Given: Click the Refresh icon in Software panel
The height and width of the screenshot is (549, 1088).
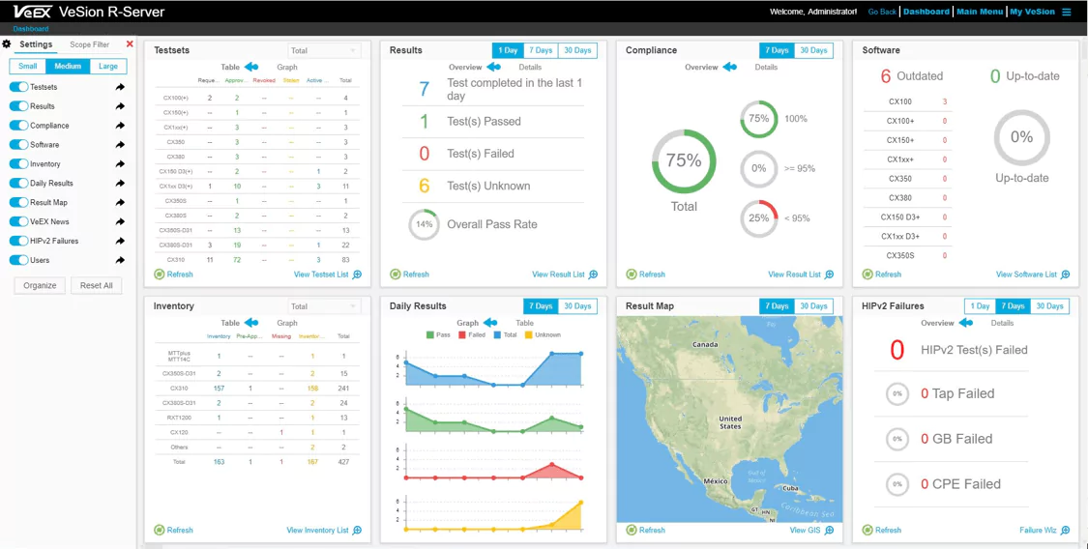Looking at the screenshot, I should pyautogui.click(x=867, y=274).
